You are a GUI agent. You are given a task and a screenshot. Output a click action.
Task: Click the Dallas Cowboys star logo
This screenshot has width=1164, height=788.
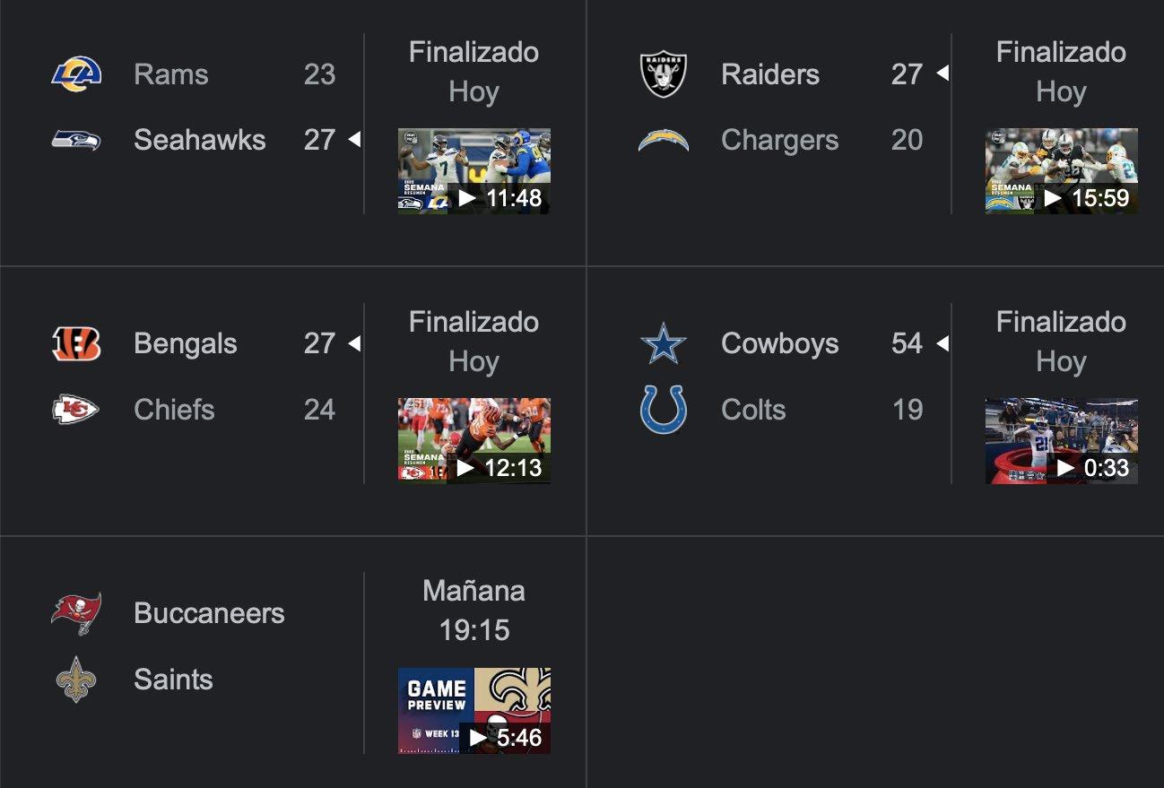click(x=664, y=344)
